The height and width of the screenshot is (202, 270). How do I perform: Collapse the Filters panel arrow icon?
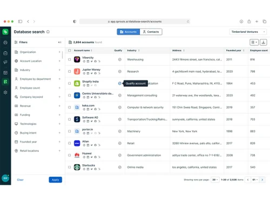tap(59, 42)
